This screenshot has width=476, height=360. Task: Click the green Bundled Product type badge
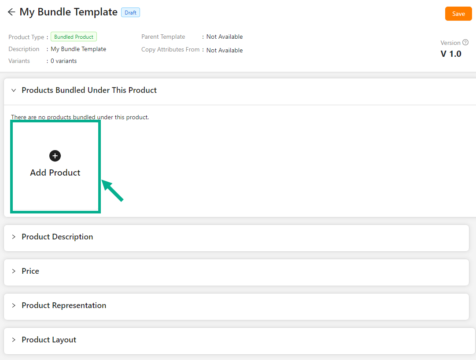74,37
